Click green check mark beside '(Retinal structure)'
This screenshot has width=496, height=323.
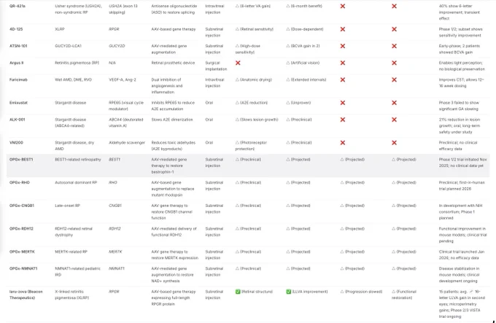tap(238, 292)
